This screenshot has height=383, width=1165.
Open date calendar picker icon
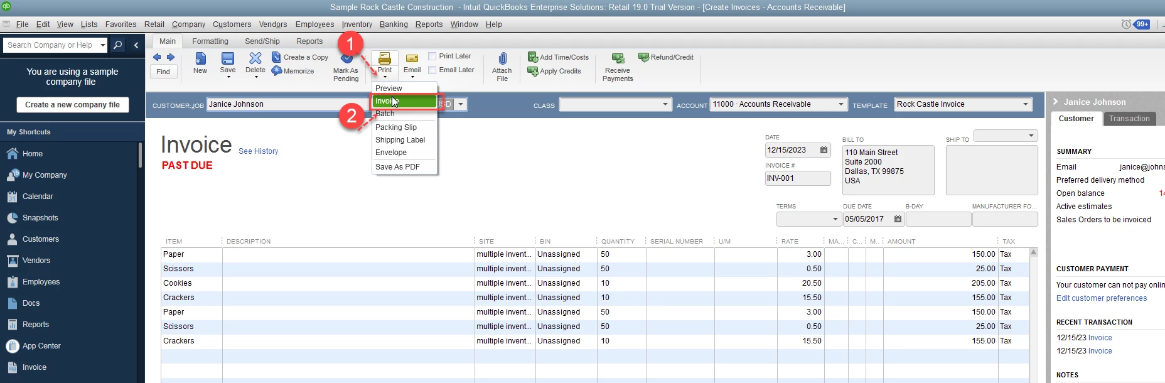(824, 150)
